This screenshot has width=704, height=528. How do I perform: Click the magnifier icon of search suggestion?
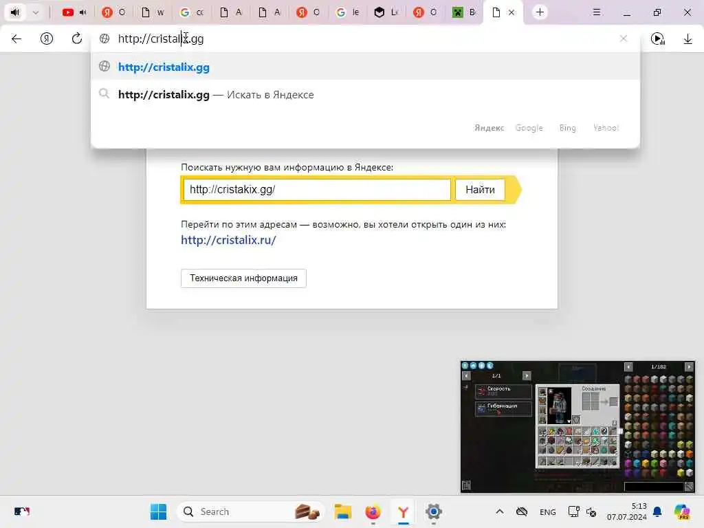(104, 93)
